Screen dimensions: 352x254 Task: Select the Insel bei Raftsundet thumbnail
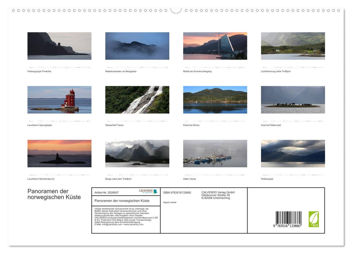coord(292,99)
